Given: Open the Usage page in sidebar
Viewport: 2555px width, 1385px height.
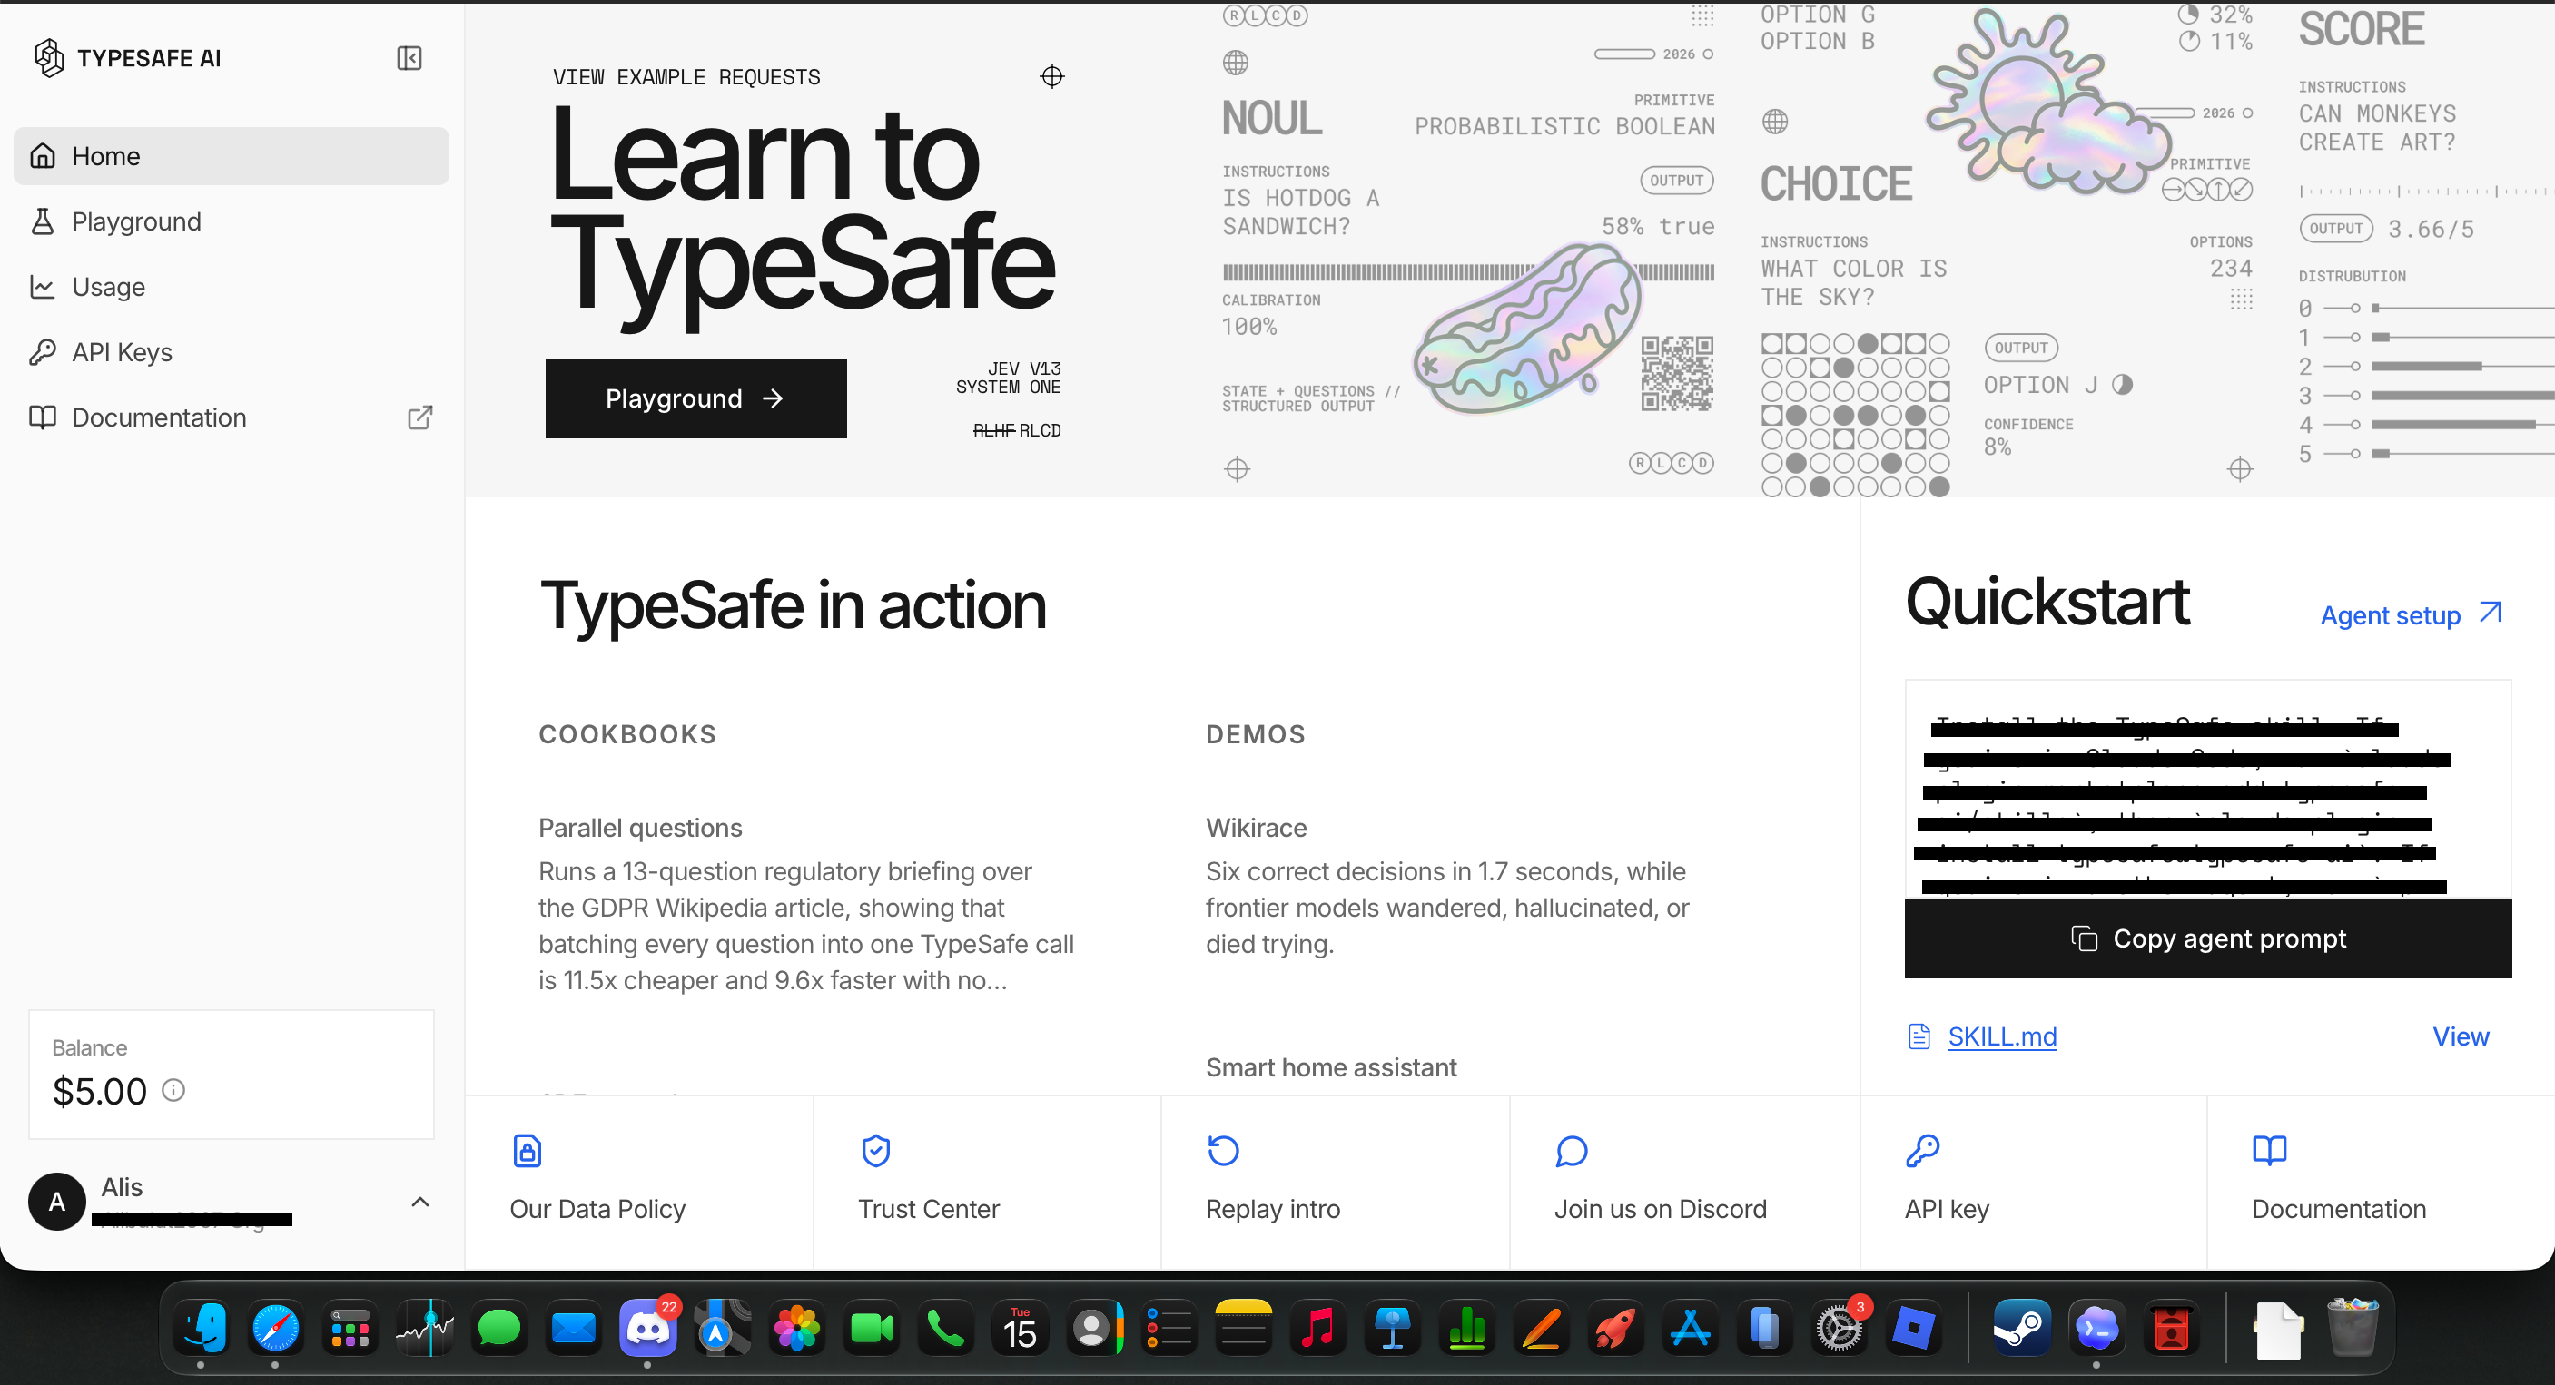Looking at the screenshot, I should click(232, 287).
